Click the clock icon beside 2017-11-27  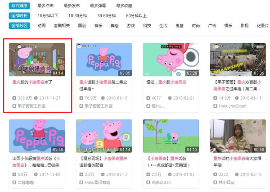pyautogui.click(x=36, y=97)
